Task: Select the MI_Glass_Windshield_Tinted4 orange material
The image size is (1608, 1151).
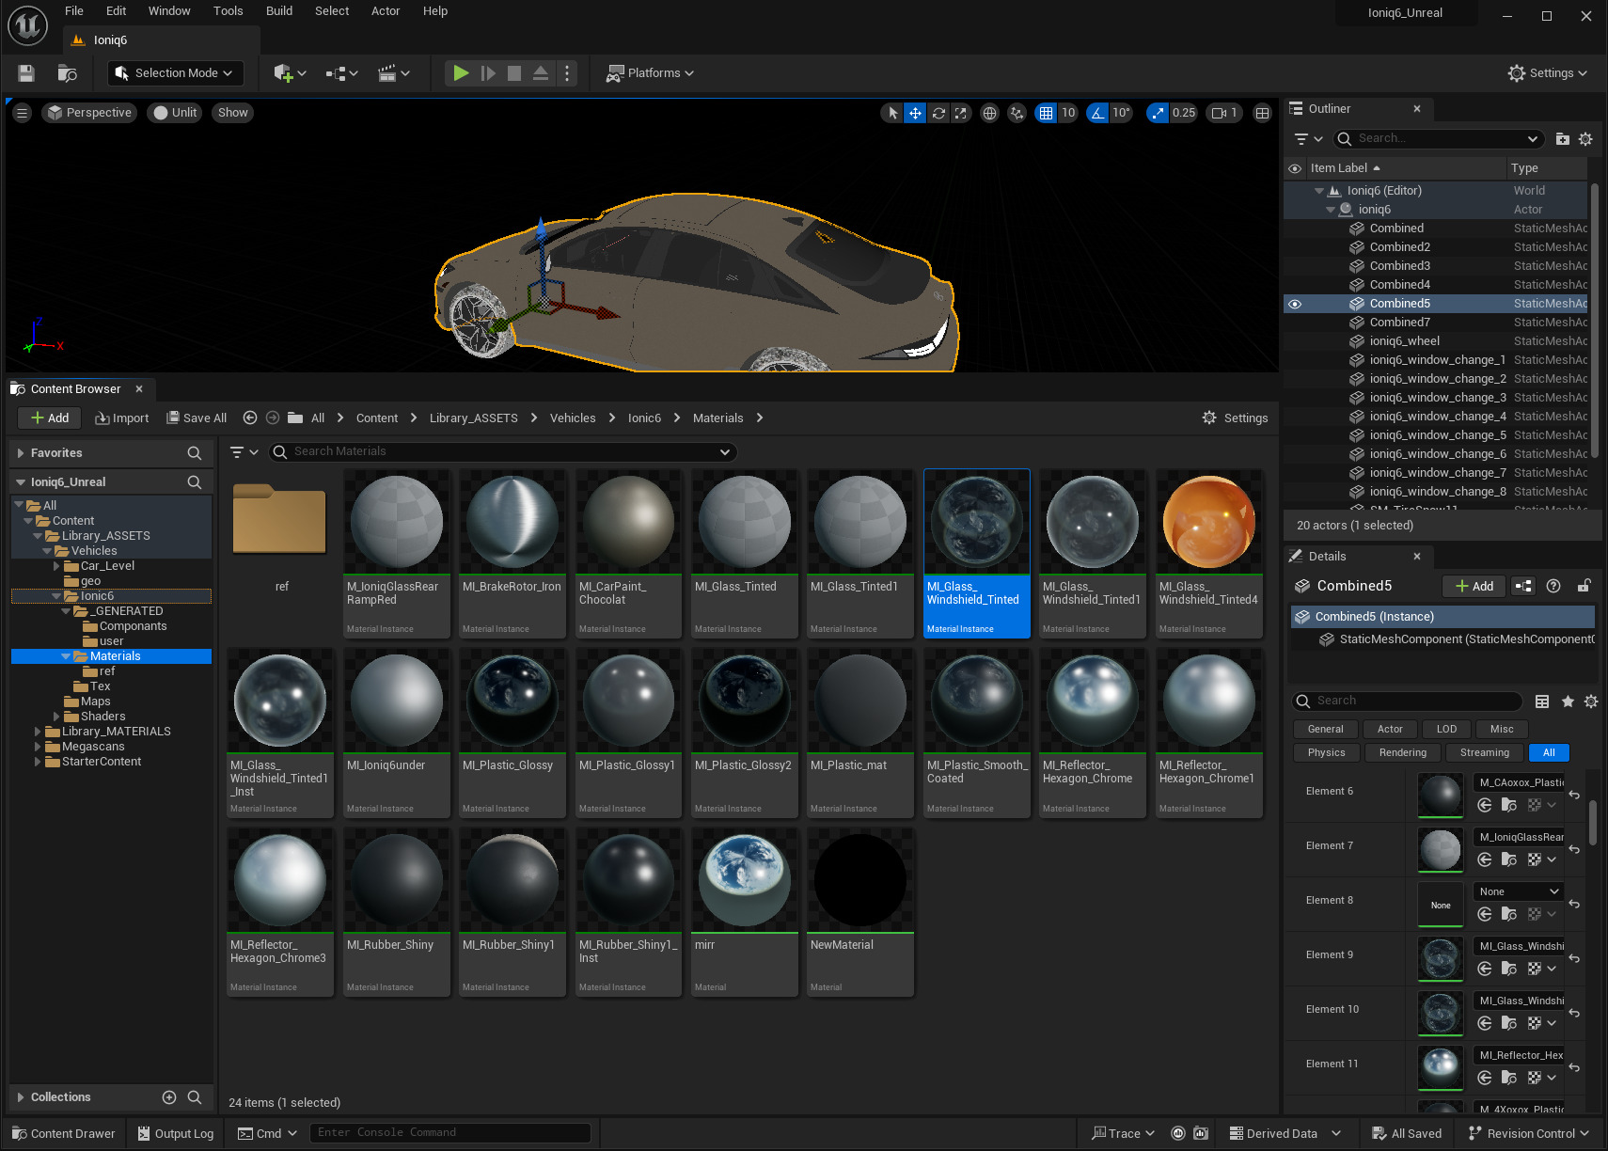Action: 1208,555
